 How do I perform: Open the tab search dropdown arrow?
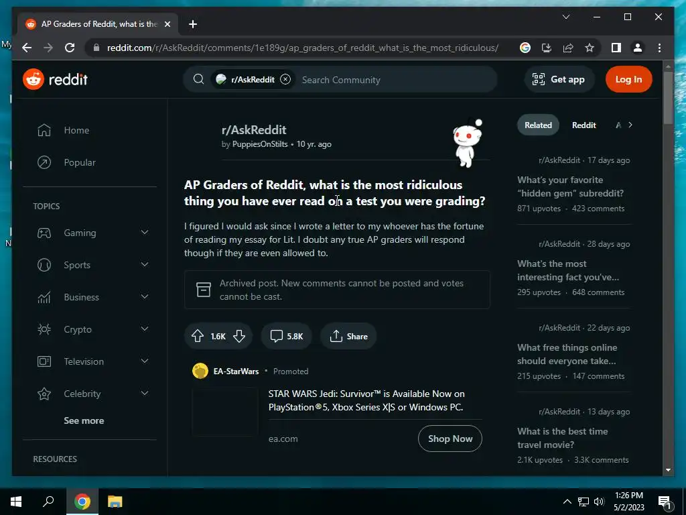pos(565,17)
